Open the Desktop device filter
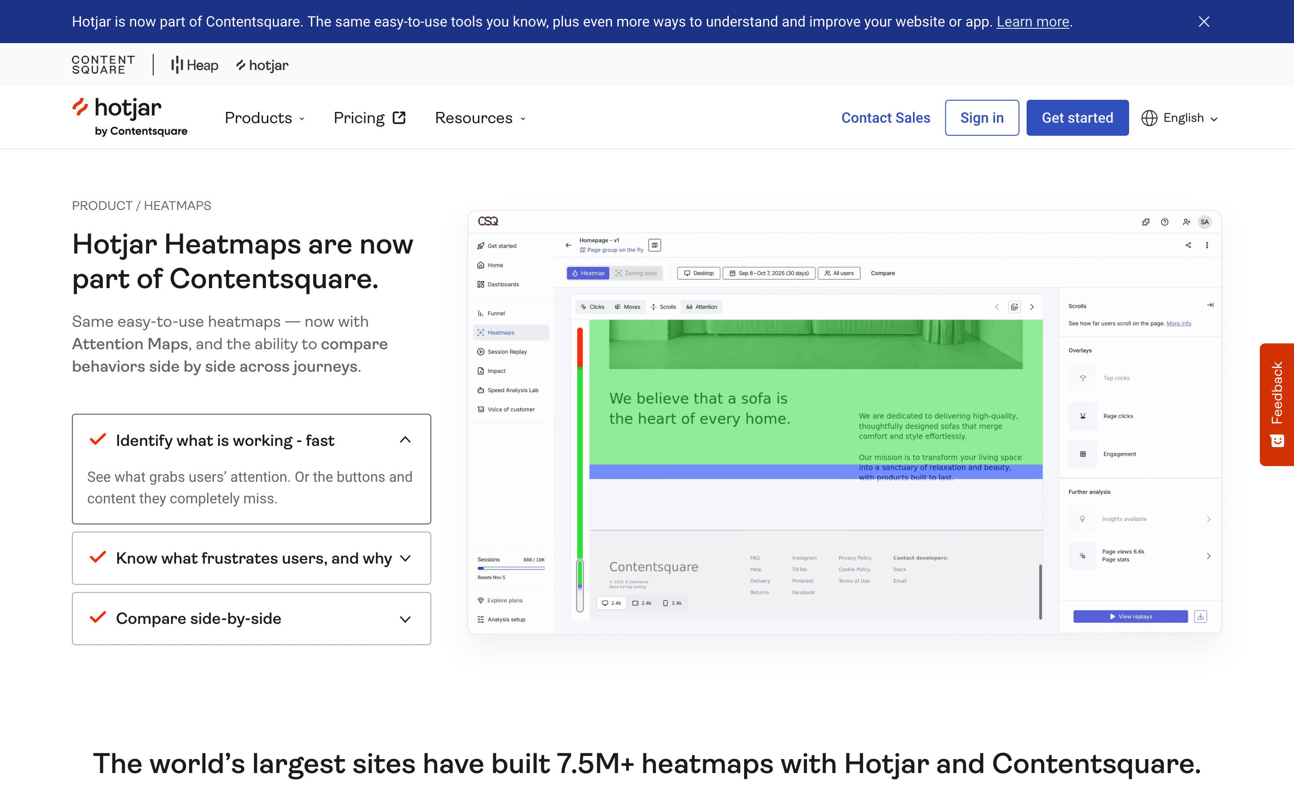Image resolution: width=1294 pixels, height=809 pixels. click(x=698, y=273)
